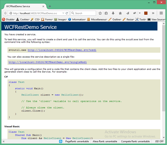Viewport: 167px width, 145px height.
Task: Maximize the browser window
Action: click(154, 2)
